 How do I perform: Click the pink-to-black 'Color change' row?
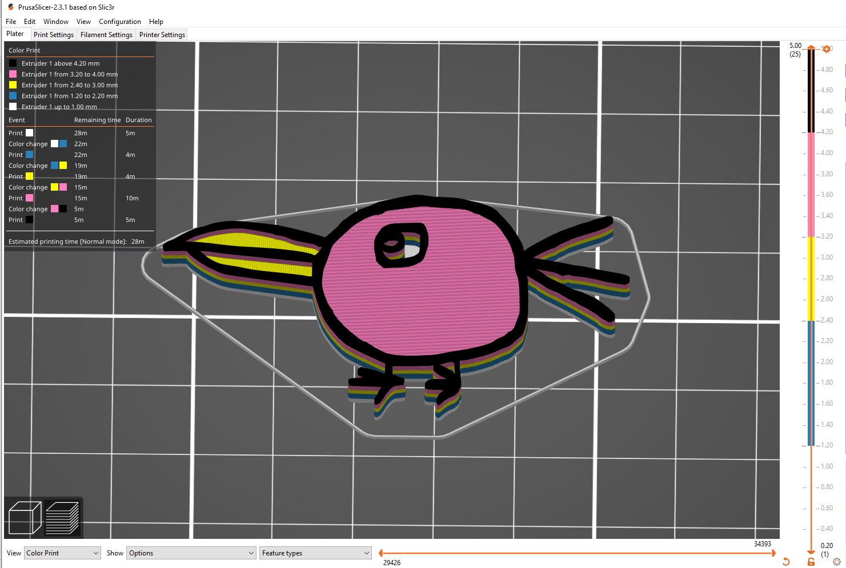point(80,209)
